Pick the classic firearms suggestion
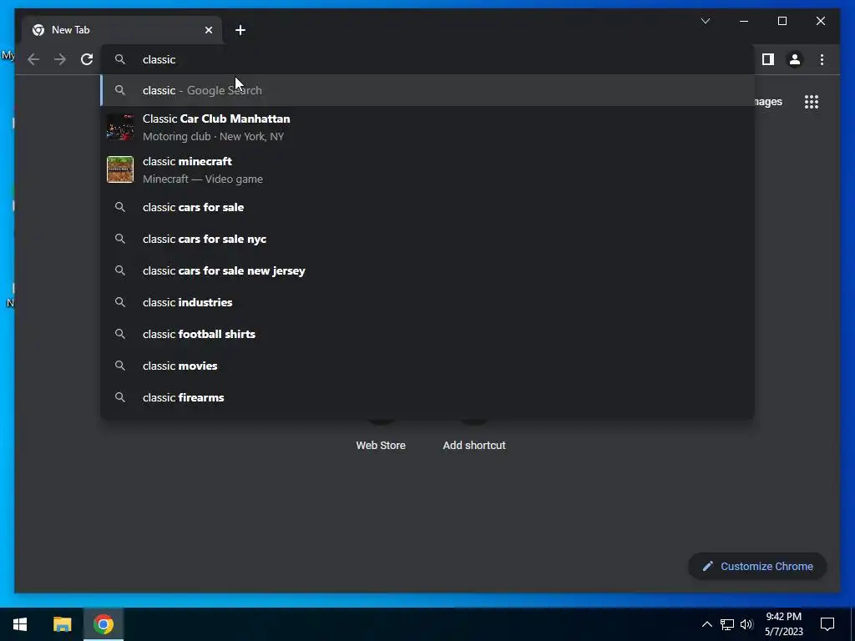Image resolution: width=855 pixels, height=641 pixels. click(427, 397)
